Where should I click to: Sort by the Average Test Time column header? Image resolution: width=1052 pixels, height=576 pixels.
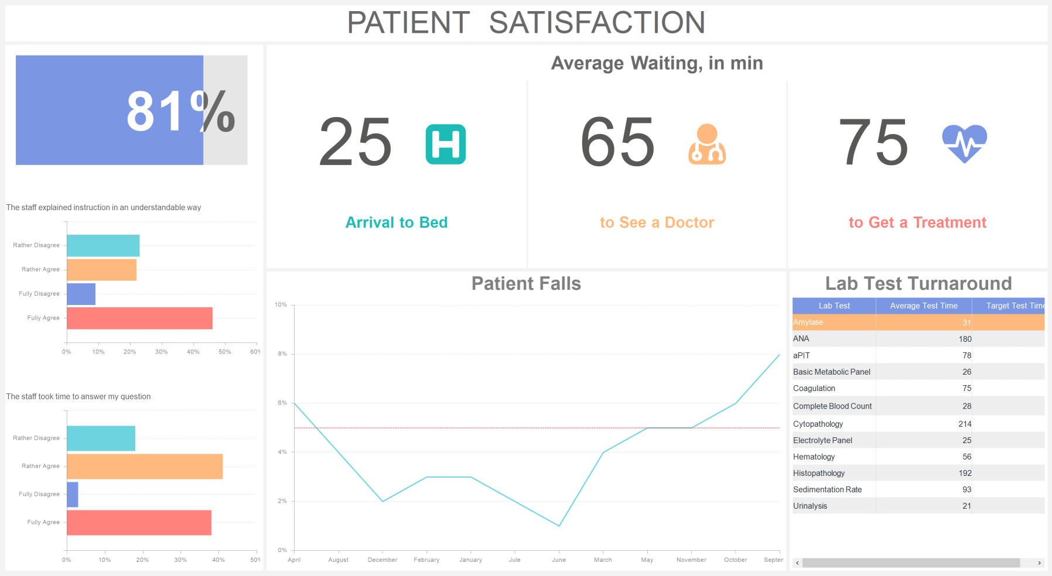pos(924,305)
